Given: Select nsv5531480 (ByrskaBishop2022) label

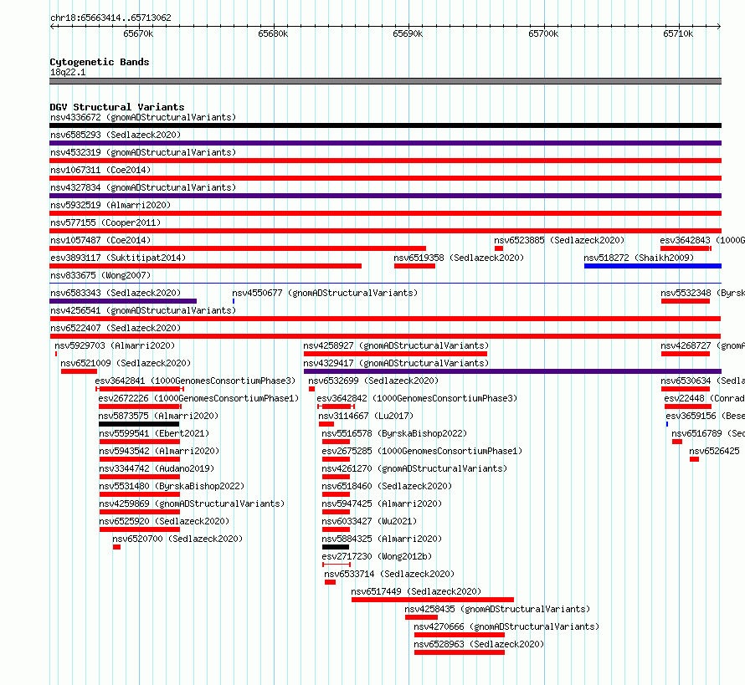Looking at the screenshot, I should click(172, 486).
